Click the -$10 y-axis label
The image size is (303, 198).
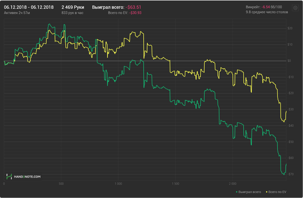(x=290, y=77)
